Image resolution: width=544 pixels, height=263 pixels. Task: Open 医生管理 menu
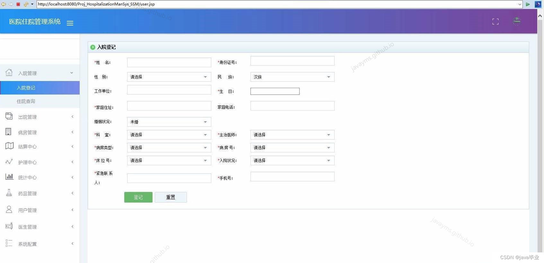click(40, 227)
